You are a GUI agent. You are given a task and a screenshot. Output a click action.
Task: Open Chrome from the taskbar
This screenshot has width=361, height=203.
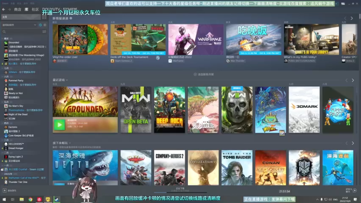30,199
